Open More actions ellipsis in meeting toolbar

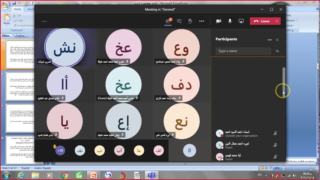[201, 21]
